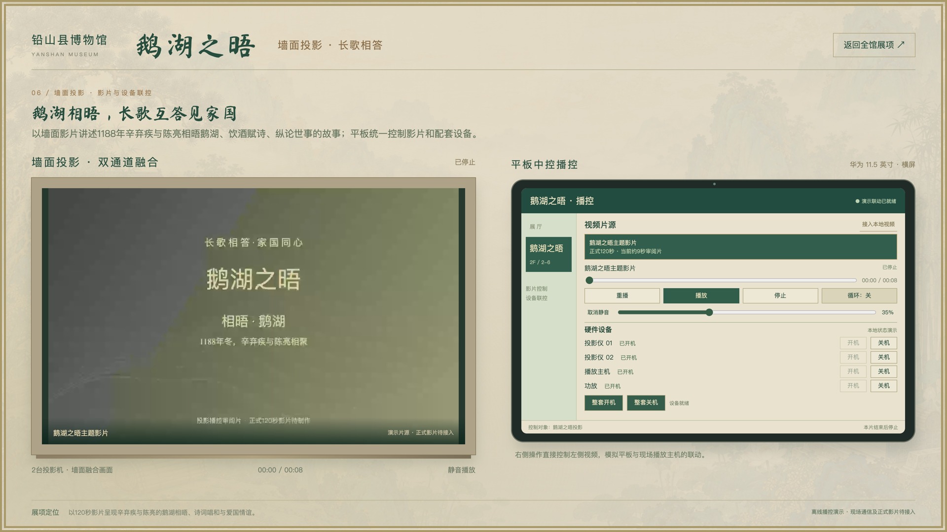This screenshot has height=532, width=947.
Task: Click 华为 11.5 英寸 · 横屏 label
Action: point(882,165)
